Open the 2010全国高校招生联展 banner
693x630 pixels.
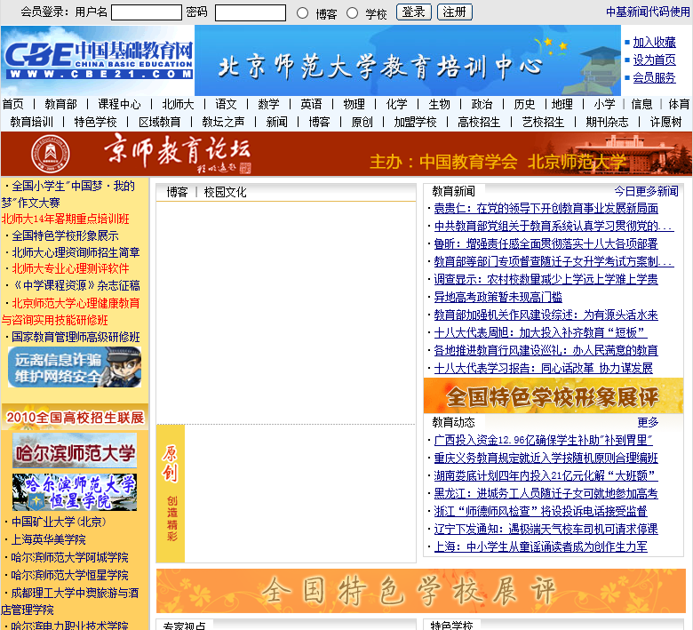(75, 417)
